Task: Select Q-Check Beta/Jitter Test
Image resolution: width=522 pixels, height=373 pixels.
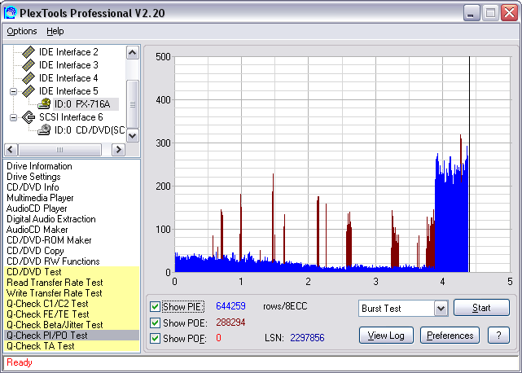Action: [x=72, y=325]
